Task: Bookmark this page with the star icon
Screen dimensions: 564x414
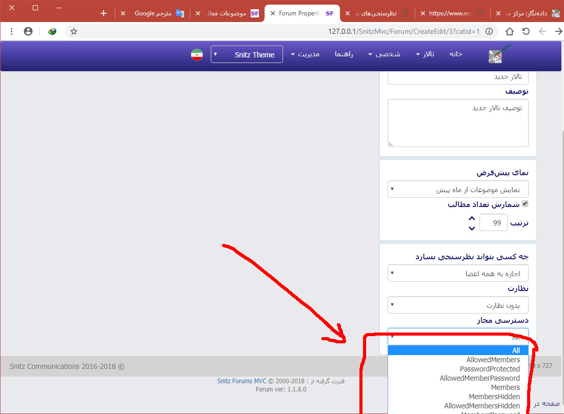Action: [74, 31]
